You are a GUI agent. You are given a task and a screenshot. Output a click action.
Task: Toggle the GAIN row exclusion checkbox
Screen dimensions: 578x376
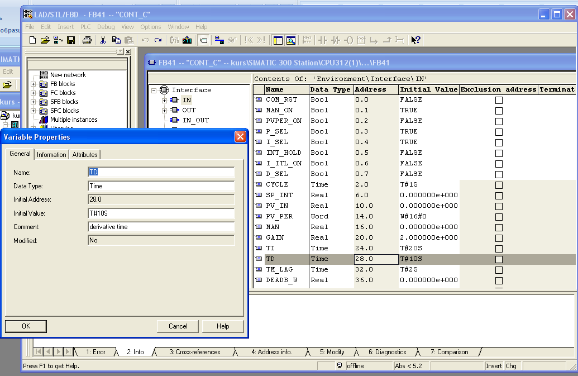tap(499, 238)
